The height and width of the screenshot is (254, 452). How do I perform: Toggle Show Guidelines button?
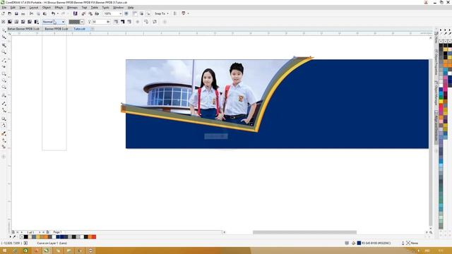click(148, 13)
